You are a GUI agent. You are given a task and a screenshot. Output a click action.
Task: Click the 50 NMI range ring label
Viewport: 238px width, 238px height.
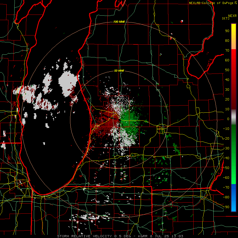pyautogui.click(x=119, y=71)
